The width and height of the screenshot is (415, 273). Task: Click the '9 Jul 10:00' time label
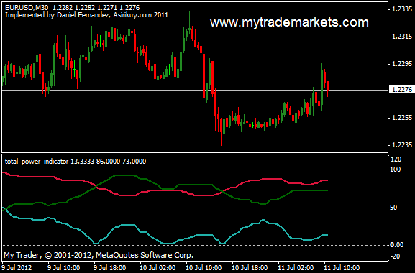tap(64, 268)
